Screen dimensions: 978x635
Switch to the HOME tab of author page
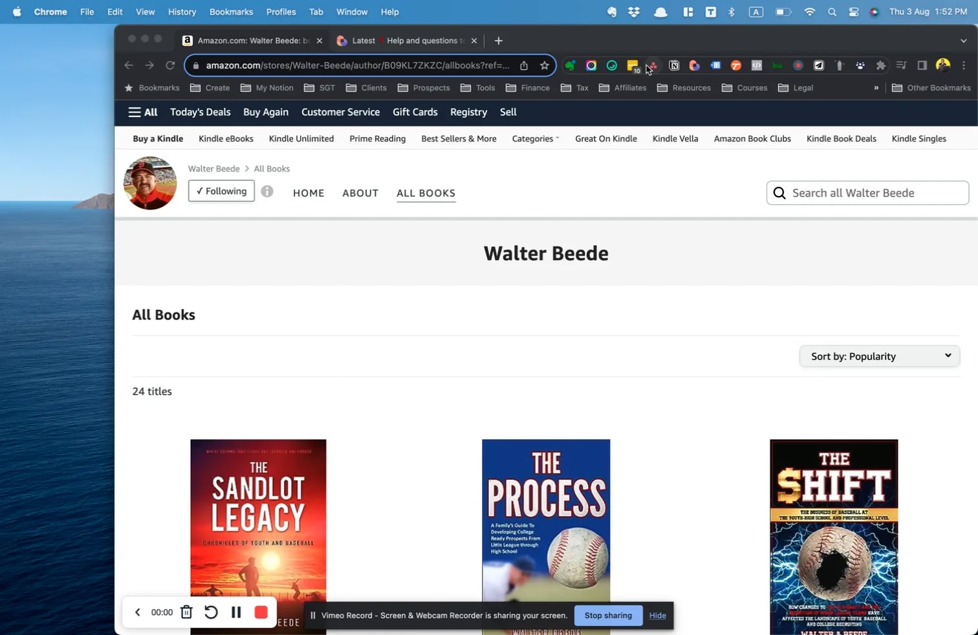[309, 193]
